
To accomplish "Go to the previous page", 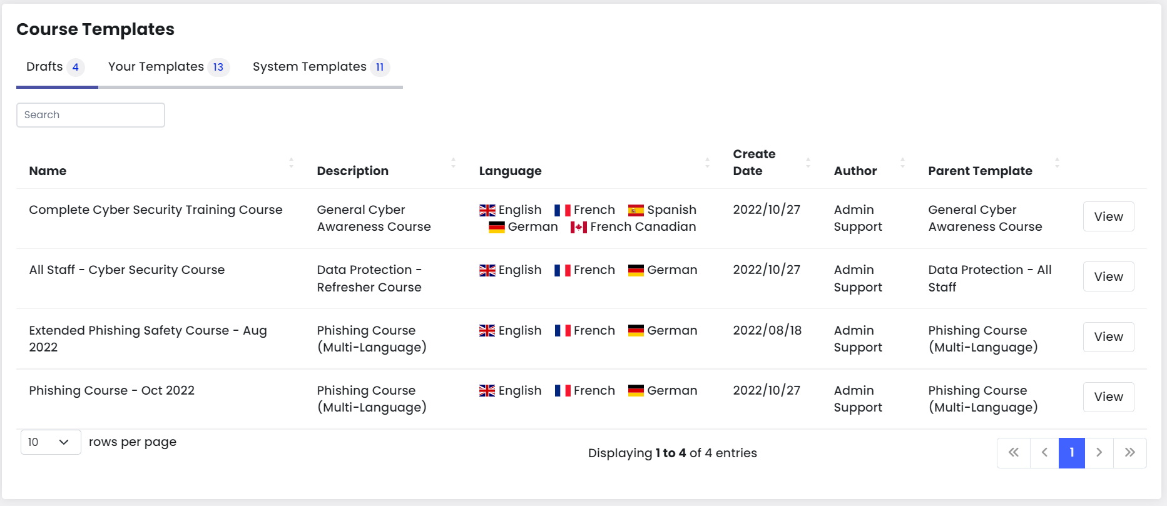I will click(1044, 453).
